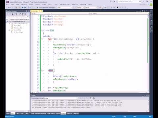Screen dimensions: 158x118
Task: Click the Quick Launch search magnifier icon
Action: pos(140,2)
